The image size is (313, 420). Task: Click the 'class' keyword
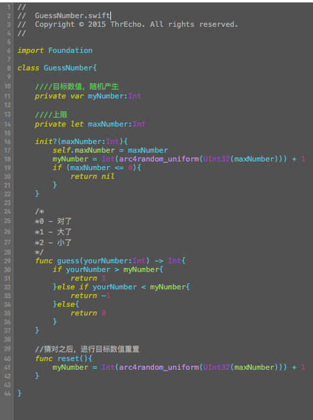pos(28,68)
